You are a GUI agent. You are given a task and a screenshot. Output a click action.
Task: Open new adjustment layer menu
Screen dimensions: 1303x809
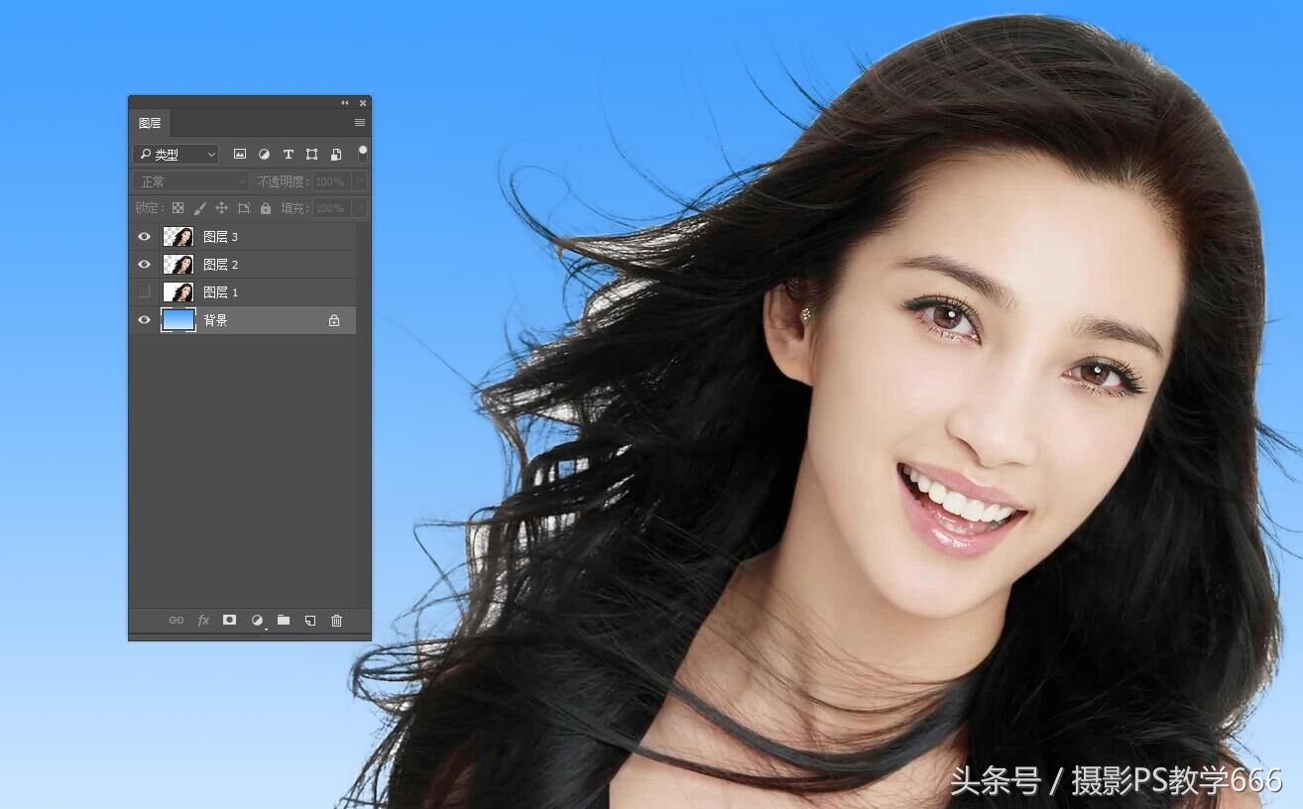pyautogui.click(x=257, y=620)
